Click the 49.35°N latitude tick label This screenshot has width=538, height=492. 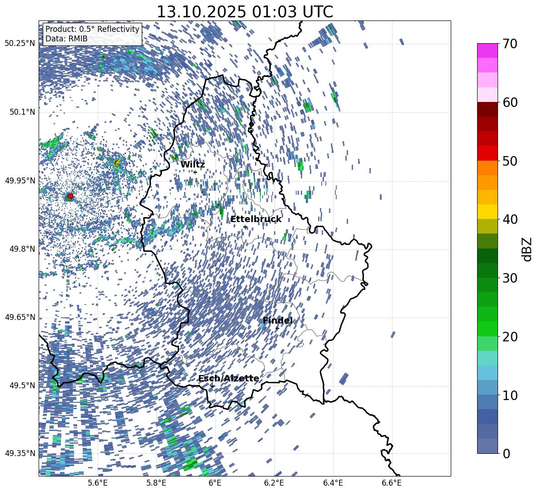click(x=20, y=453)
